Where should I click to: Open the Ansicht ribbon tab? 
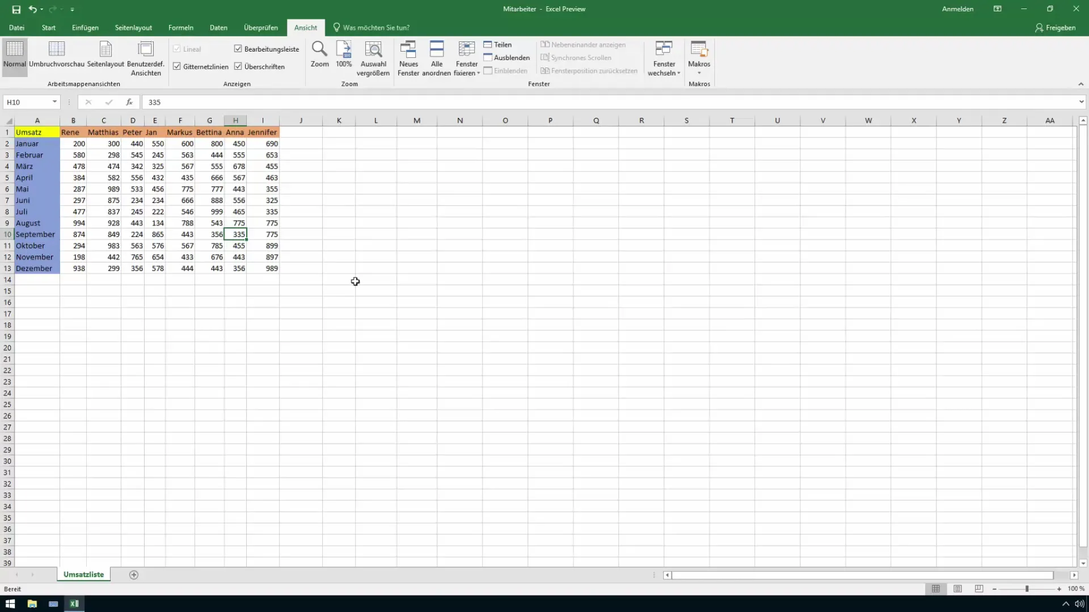point(305,28)
